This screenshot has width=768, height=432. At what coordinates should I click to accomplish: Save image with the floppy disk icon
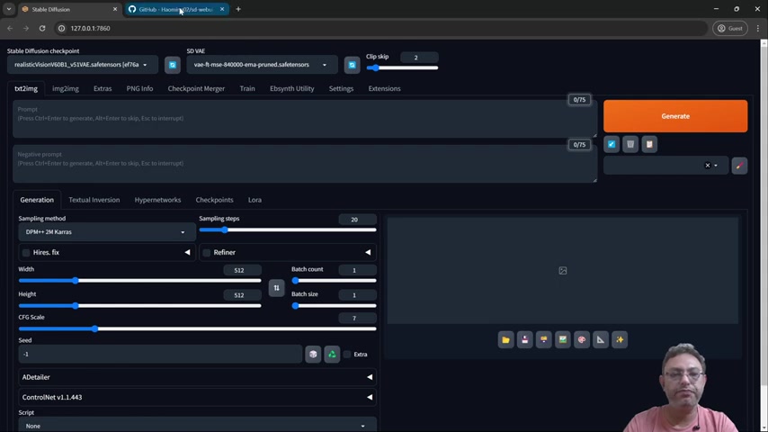pyautogui.click(x=524, y=340)
